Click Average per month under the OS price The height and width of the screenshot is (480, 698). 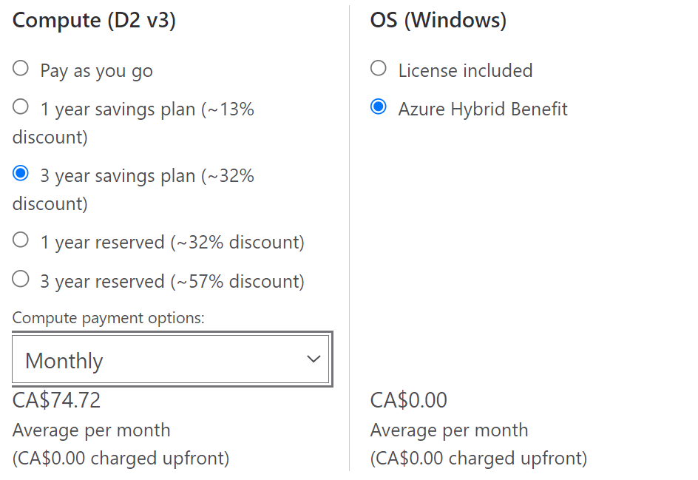pyautogui.click(x=449, y=430)
